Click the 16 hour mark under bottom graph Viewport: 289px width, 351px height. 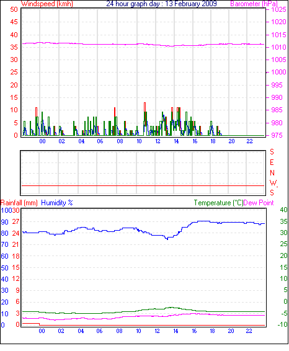(194, 331)
